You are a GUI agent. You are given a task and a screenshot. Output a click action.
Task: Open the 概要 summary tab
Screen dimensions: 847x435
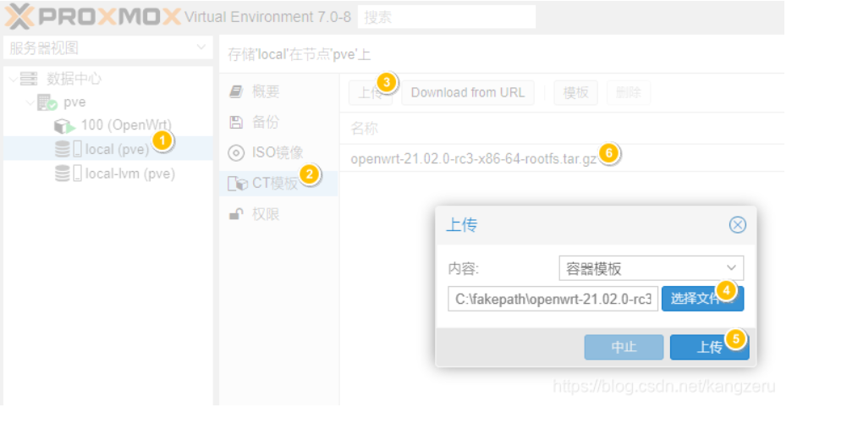(x=265, y=91)
